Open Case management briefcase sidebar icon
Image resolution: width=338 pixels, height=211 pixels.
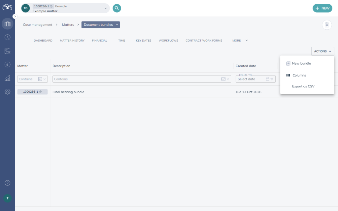(x=8, y=24)
